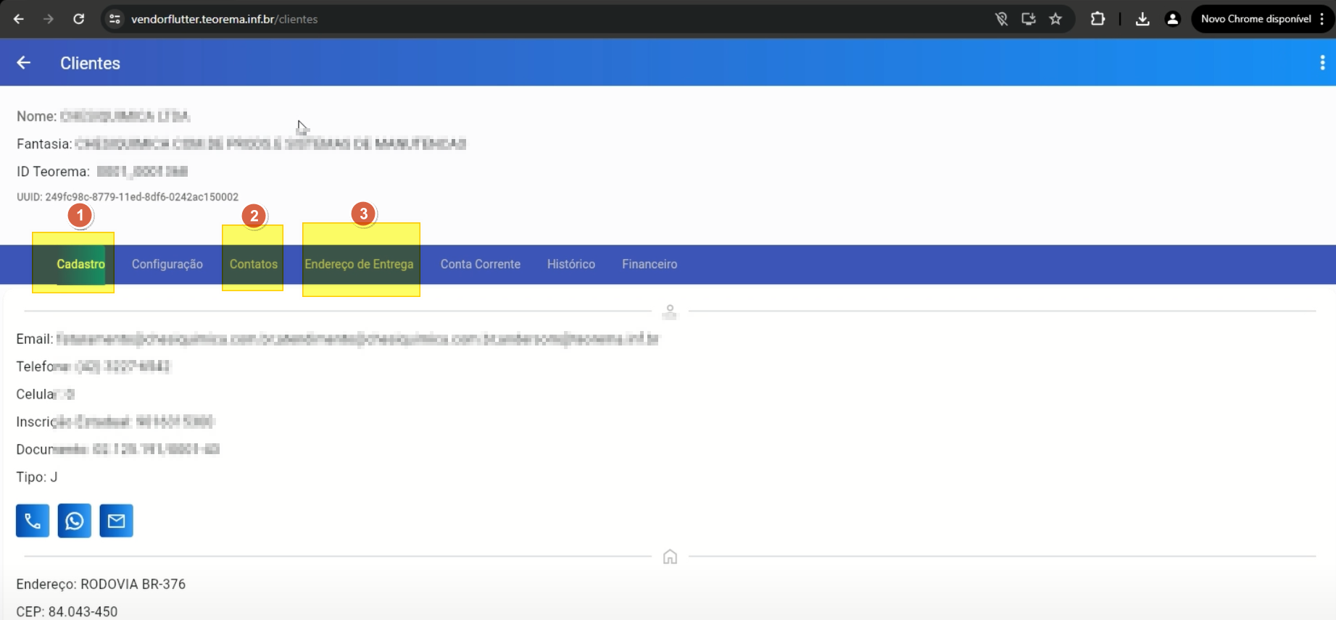Open the browser extensions puzzle icon
This screenshot has height=620, width=1336.
(x=1098, y=19)
